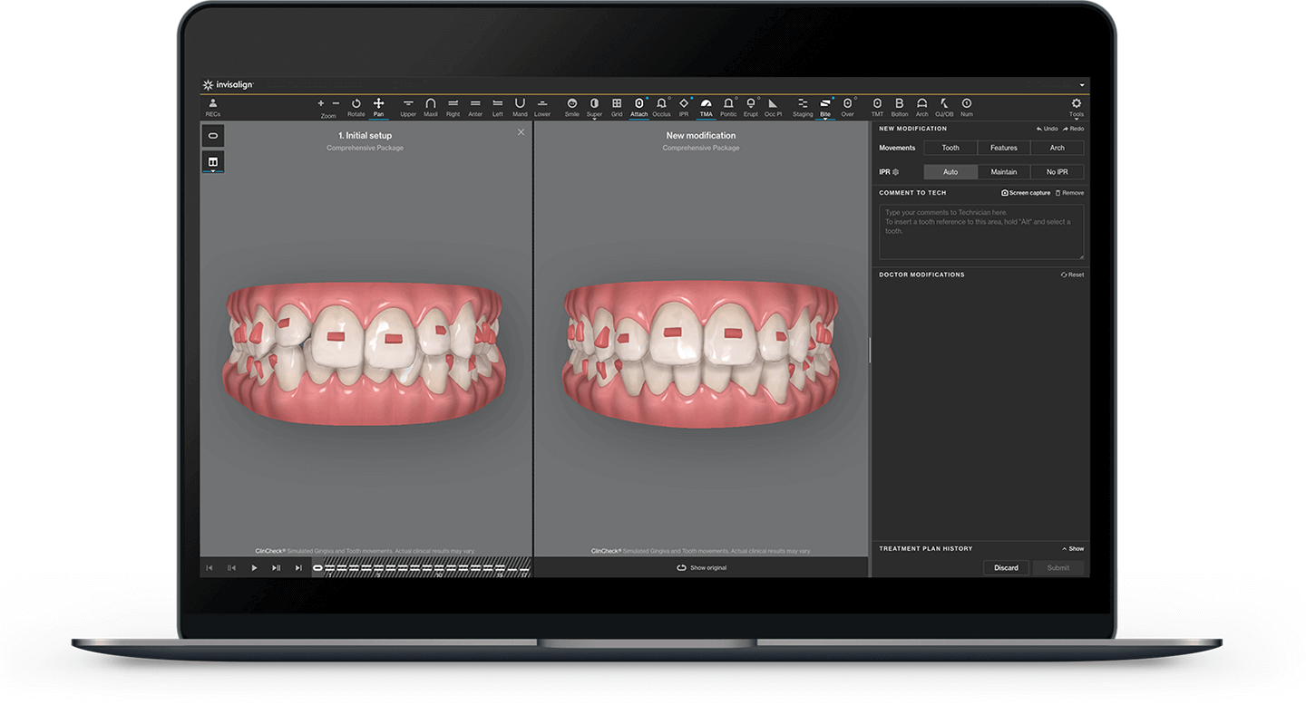Toggle Num tooth numbering
The width and height of the screenshot is (1306, 714).
967,107
